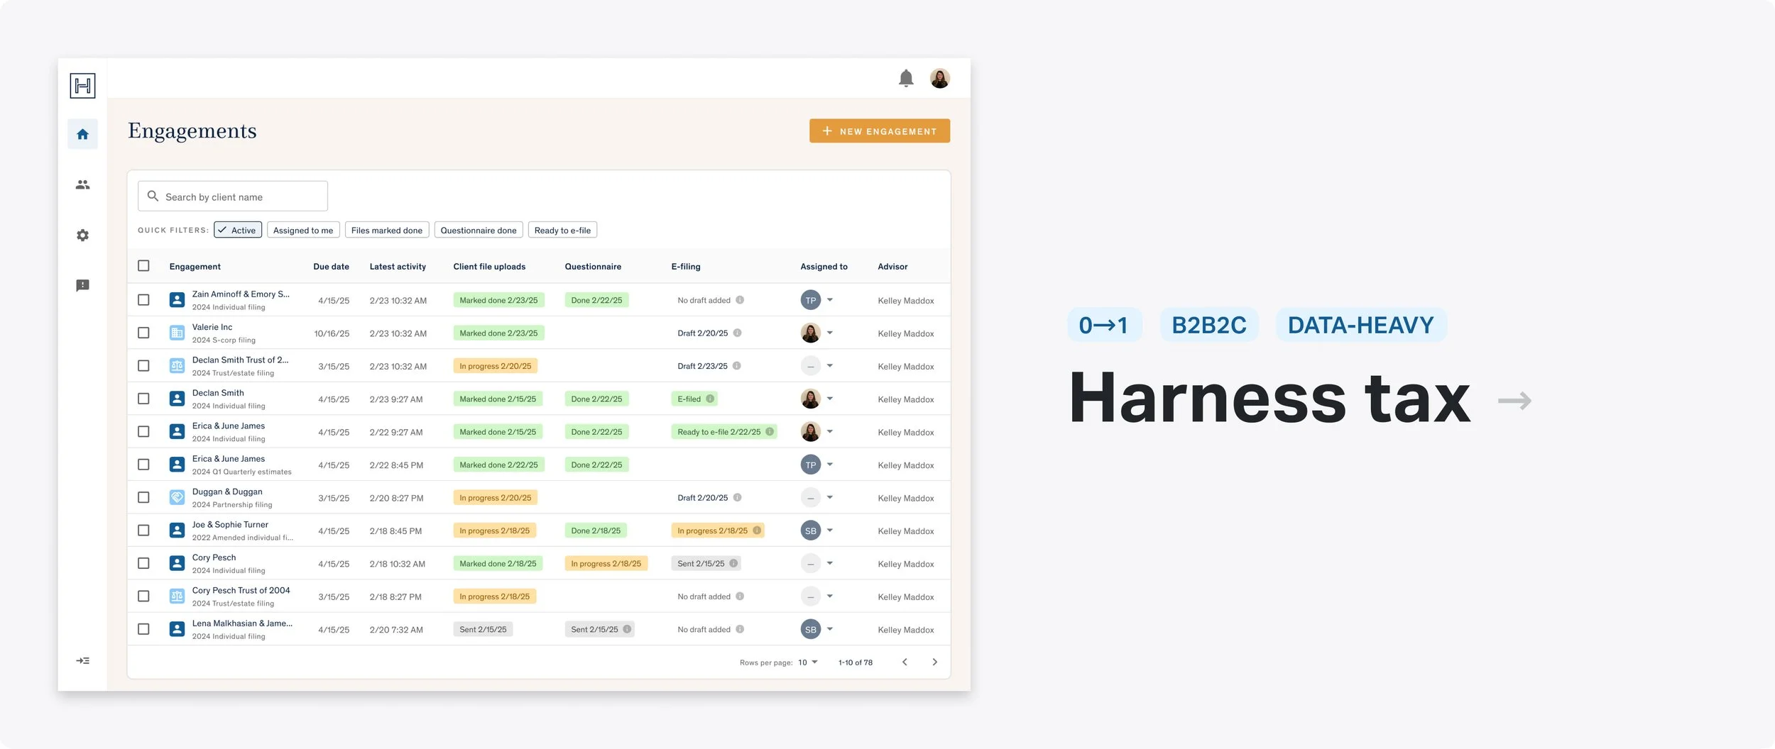Viewport: 1775px width, 749px height.
Task: Click trust scale icon for Declan Smith Trust
Action: (177, 365)
